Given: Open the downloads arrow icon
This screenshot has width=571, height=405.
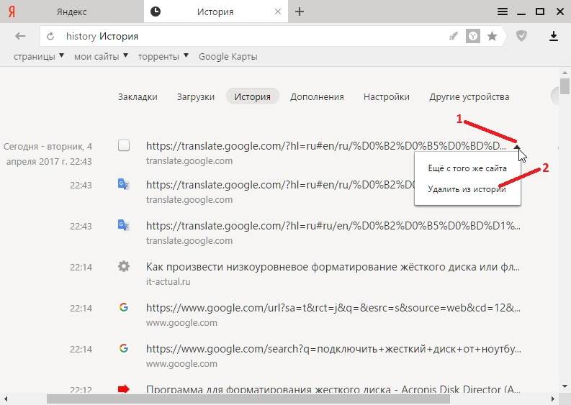Looking at the screenshot, I should [554, 36].
